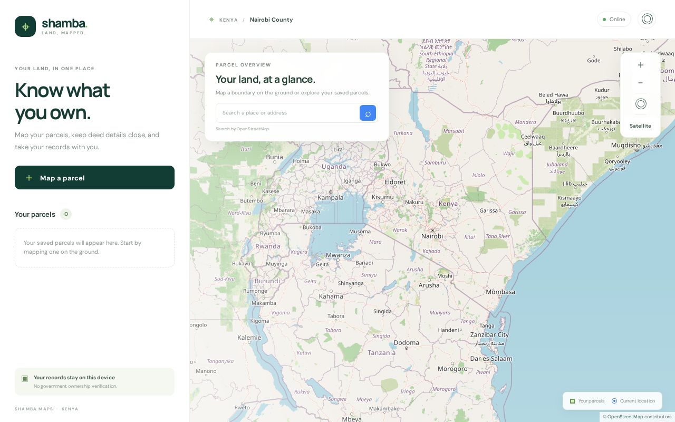Click the blue search magnifier button
The width and height of the screenshot is (675, 422).
pos(368,113)
